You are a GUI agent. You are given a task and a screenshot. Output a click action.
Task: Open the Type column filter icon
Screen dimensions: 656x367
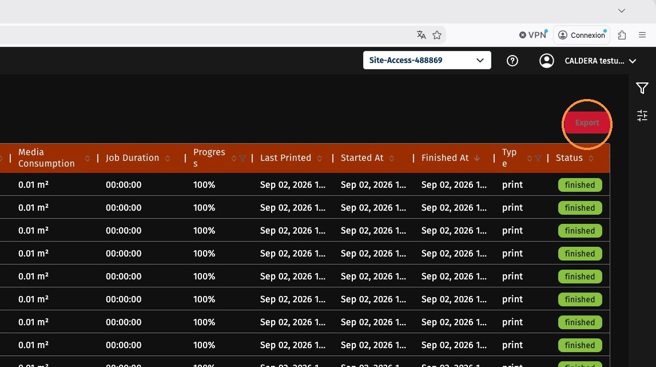pos(538,159)
